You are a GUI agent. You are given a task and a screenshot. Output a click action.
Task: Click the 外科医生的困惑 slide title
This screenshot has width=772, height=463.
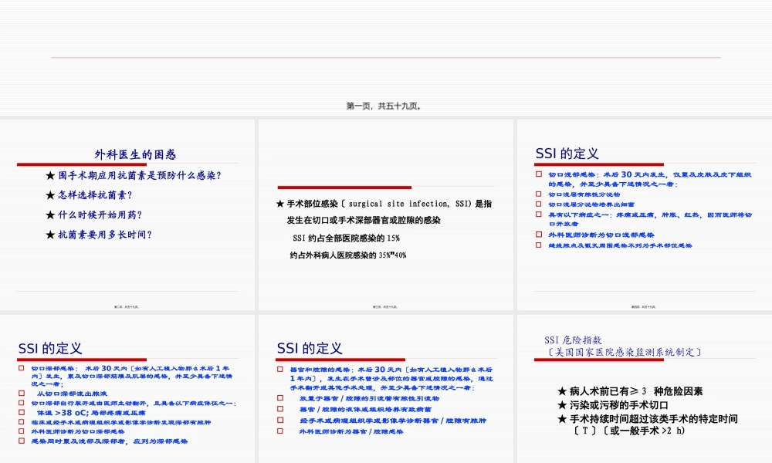pos(135,154)
